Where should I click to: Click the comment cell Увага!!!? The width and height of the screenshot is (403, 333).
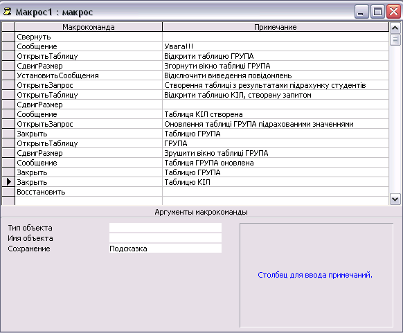tap(276, 46)
